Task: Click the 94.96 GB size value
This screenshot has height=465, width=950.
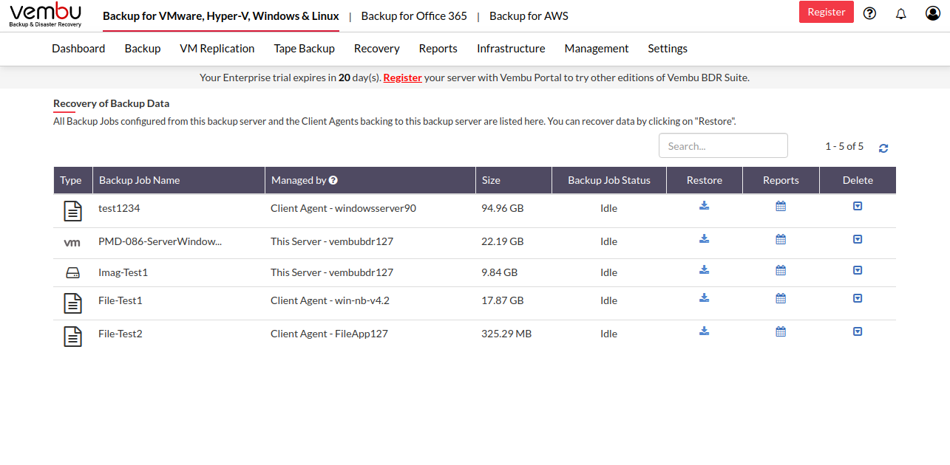Action: [x=502, y=208]
